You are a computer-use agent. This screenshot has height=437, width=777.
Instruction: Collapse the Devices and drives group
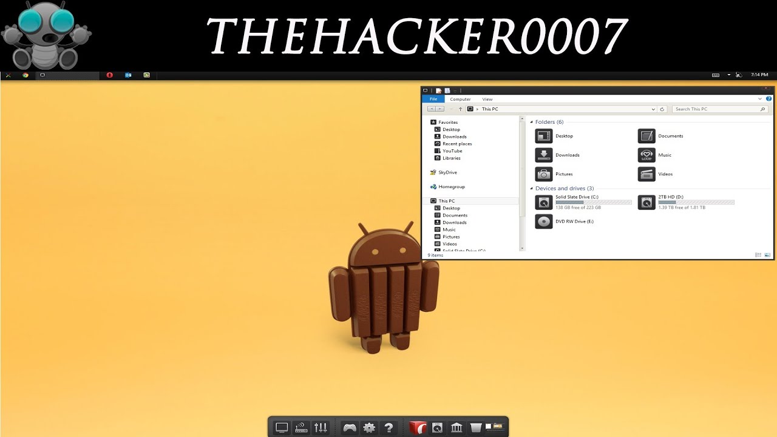532,189
